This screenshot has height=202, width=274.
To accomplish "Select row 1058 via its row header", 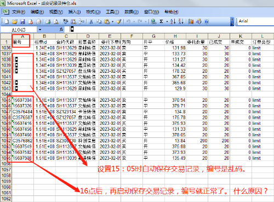I will (x=6, y=175).
